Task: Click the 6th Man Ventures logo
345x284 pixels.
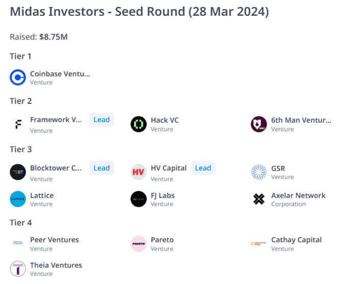Action: 259,124
